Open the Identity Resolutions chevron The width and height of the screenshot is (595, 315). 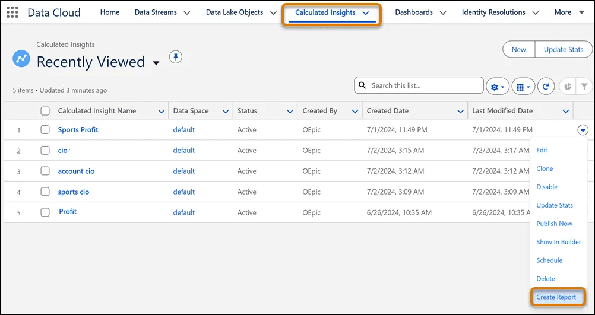[536, 13]
